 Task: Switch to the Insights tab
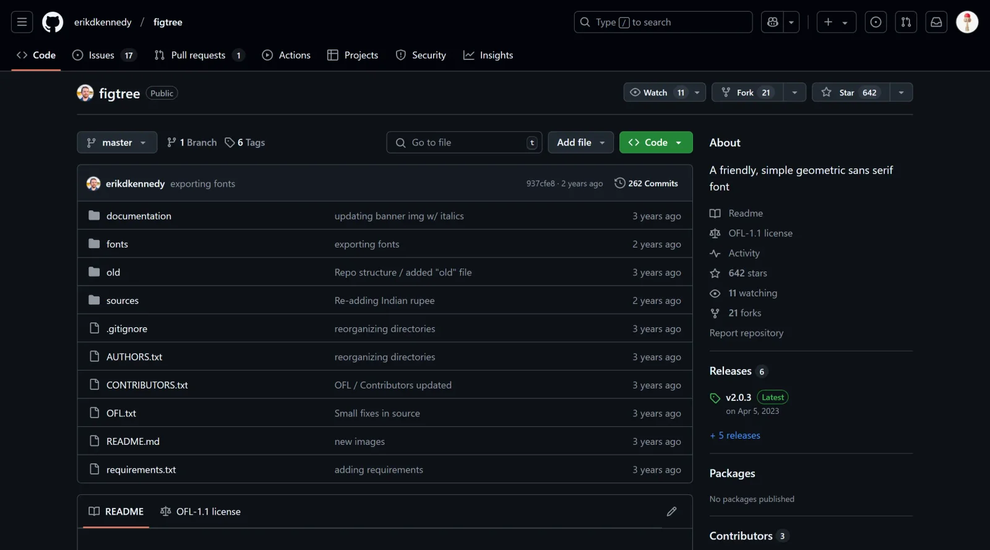[x=488, y=55]
